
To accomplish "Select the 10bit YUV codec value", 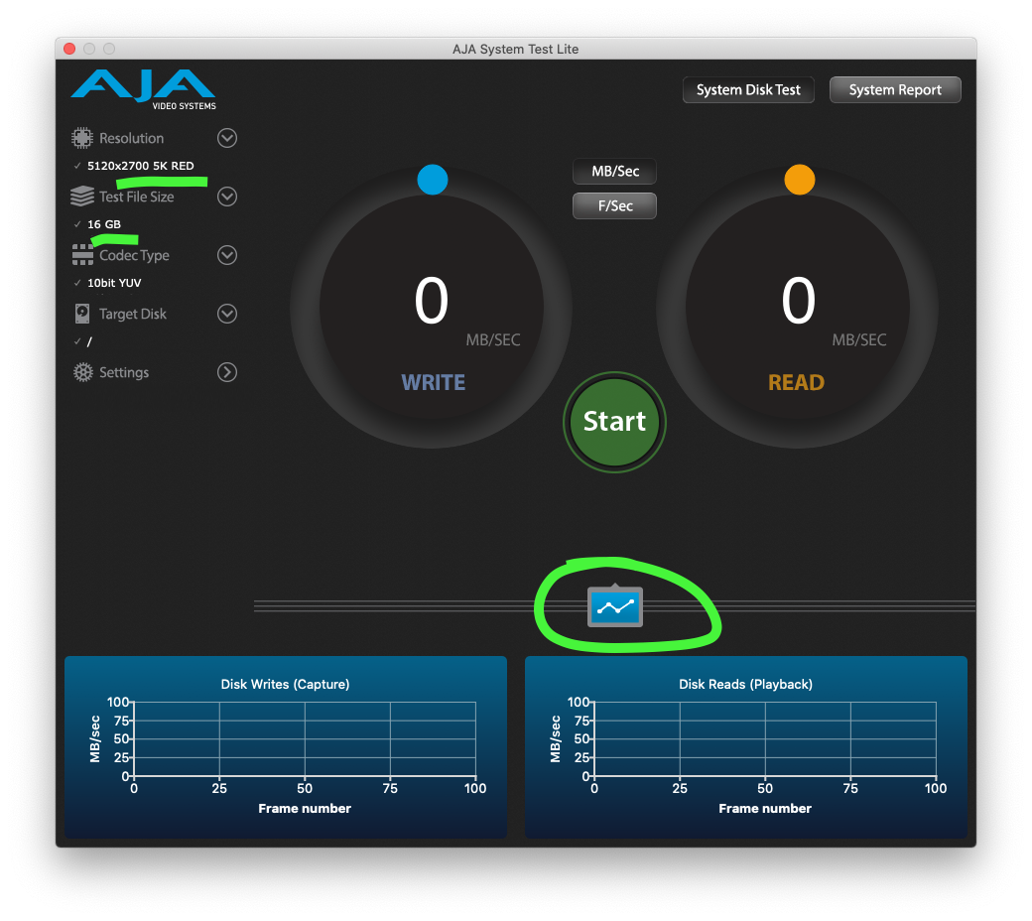I will click(x=114, y=283).
